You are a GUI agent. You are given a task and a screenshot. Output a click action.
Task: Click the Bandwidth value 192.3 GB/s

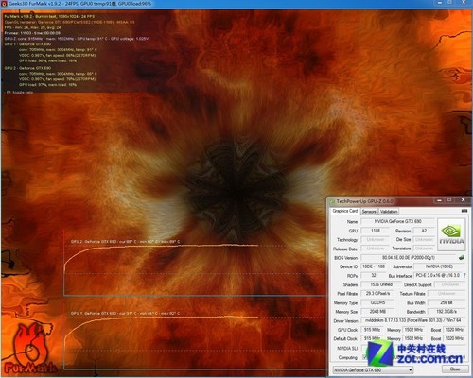pos(447,311)
